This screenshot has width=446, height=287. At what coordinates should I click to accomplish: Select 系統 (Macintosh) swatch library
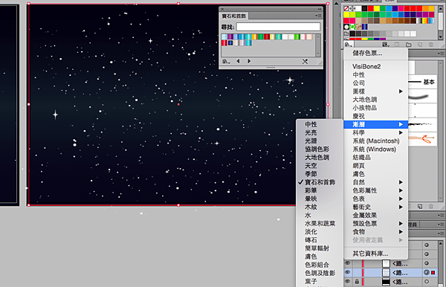[376, 141]
